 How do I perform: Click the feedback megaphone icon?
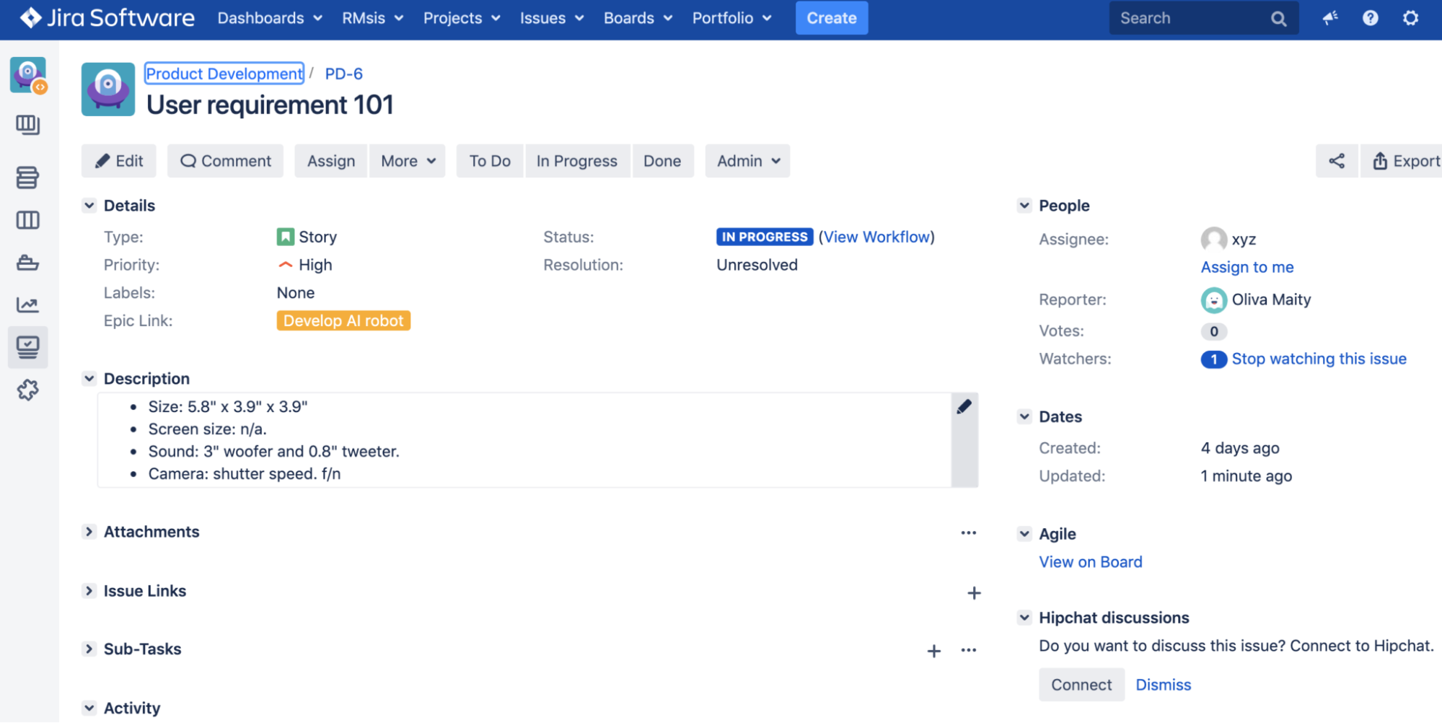(x=1330, y=18)
